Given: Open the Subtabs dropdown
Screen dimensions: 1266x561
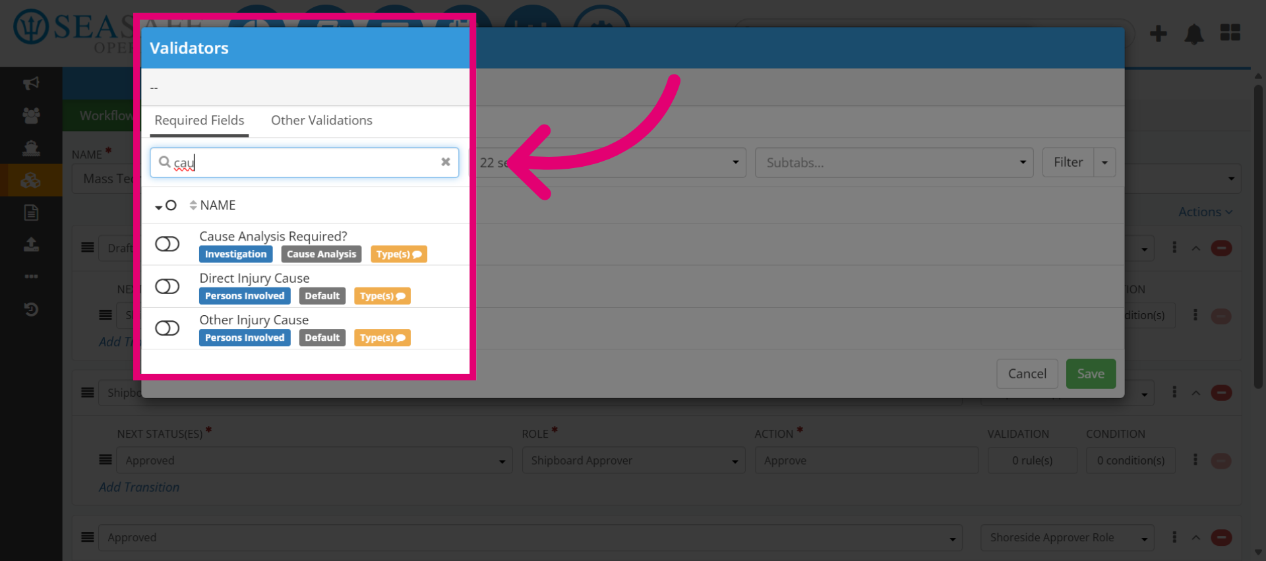Looking at the screenshot, I should 893,162.
